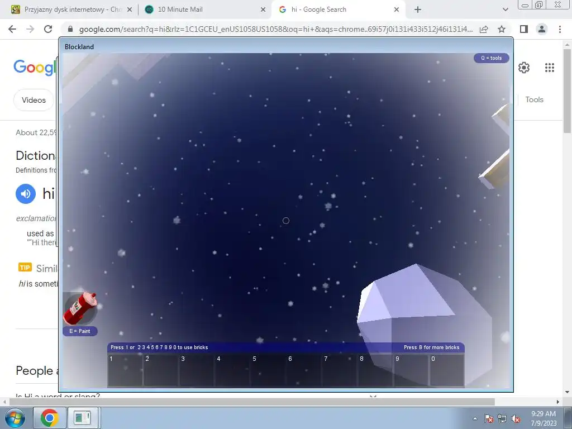Image resolution: width=572 pixels, height=429 pixels.
Task: Click the Tools search option
Action: [x=534, y=99]
